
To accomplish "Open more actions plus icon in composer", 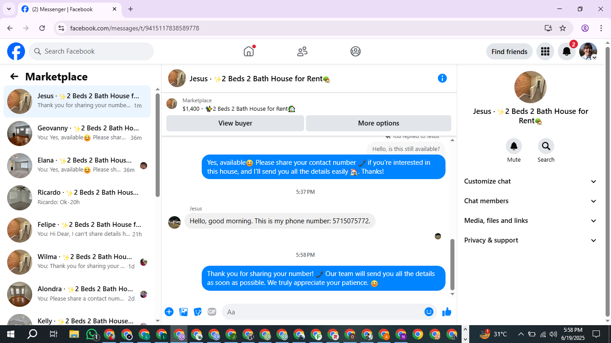I will 169,312.
